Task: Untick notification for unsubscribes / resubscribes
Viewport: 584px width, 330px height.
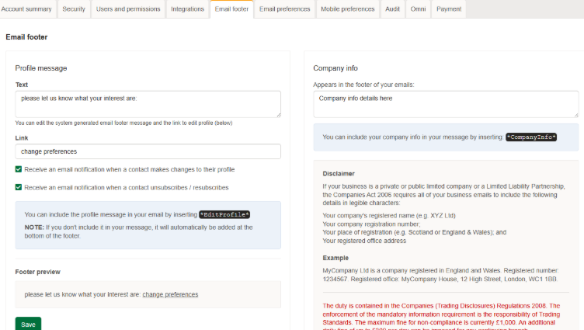Action: click(19, 187)
